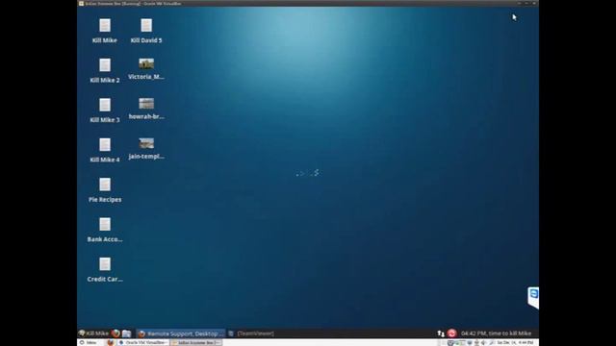This screenshot has width=616, height=346.
Task: Select the Victoria_M... image thumbnail
Action: coord(146,63)
